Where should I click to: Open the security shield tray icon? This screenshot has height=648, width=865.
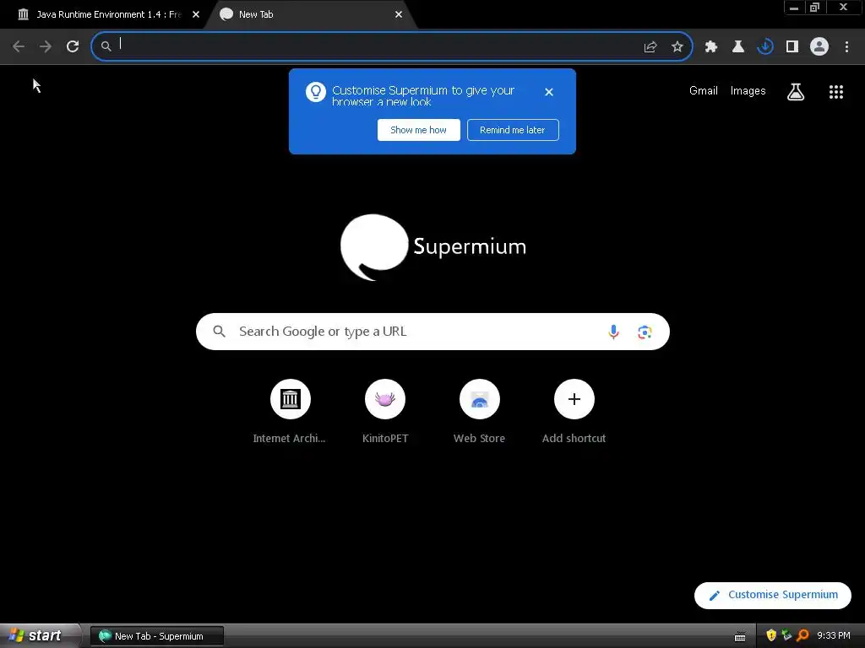(771, 636)
